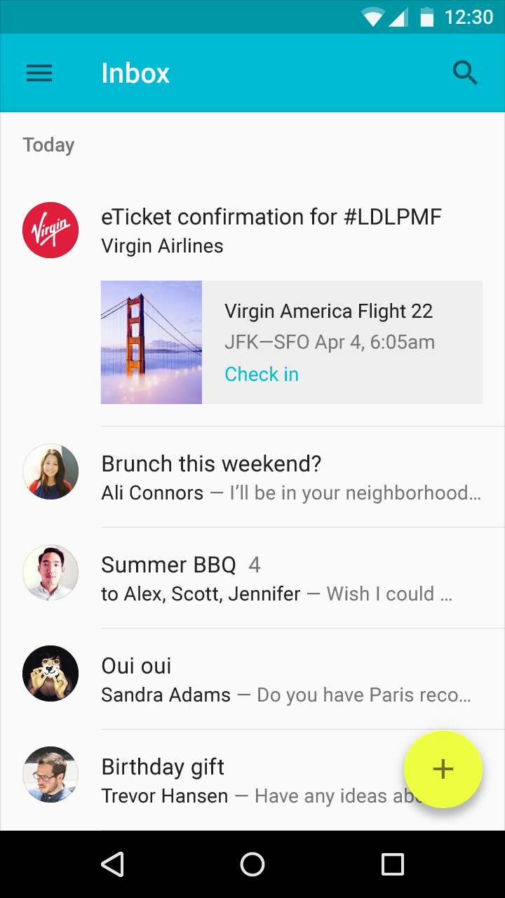Viewport: 505px width, 898px height.
Task: Click the Check in link
Action: (x=262, y=375)
